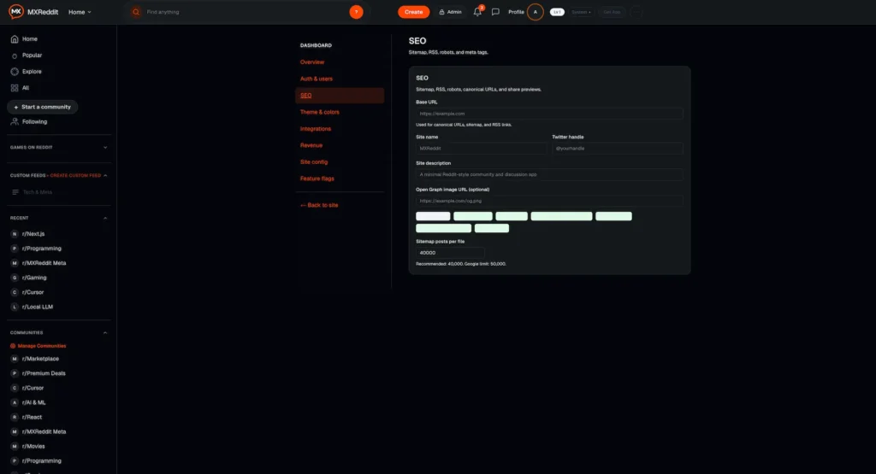The image size is (876, 474).
Task: Click the Lv1 level badge
Action: pos(557,12)
